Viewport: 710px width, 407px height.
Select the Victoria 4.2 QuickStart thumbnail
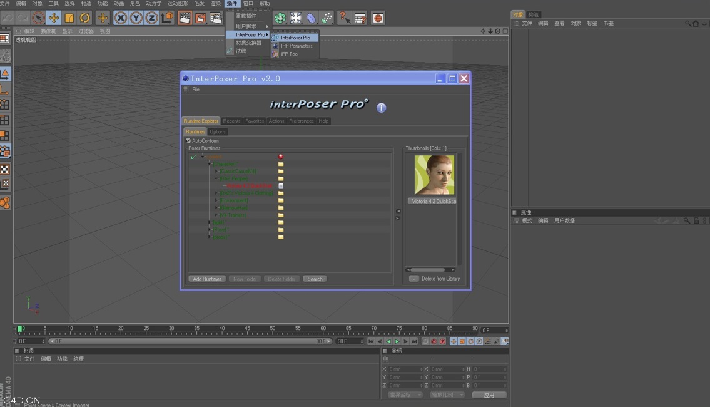pos(435,175)
